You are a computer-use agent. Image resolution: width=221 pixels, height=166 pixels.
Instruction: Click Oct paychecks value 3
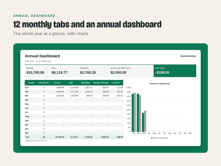point(44,124)
